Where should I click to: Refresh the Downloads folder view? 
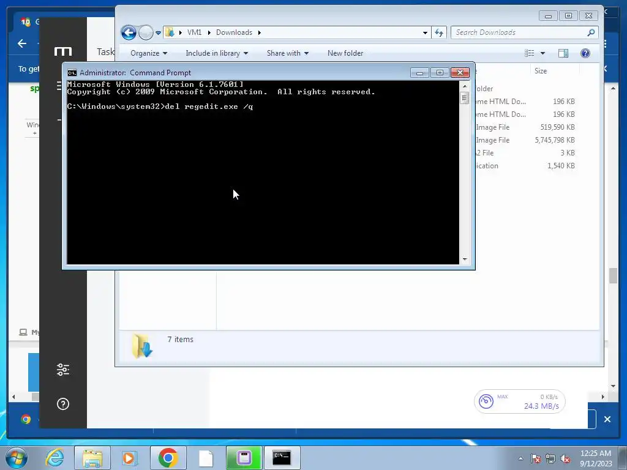click(x=439, y=33)
